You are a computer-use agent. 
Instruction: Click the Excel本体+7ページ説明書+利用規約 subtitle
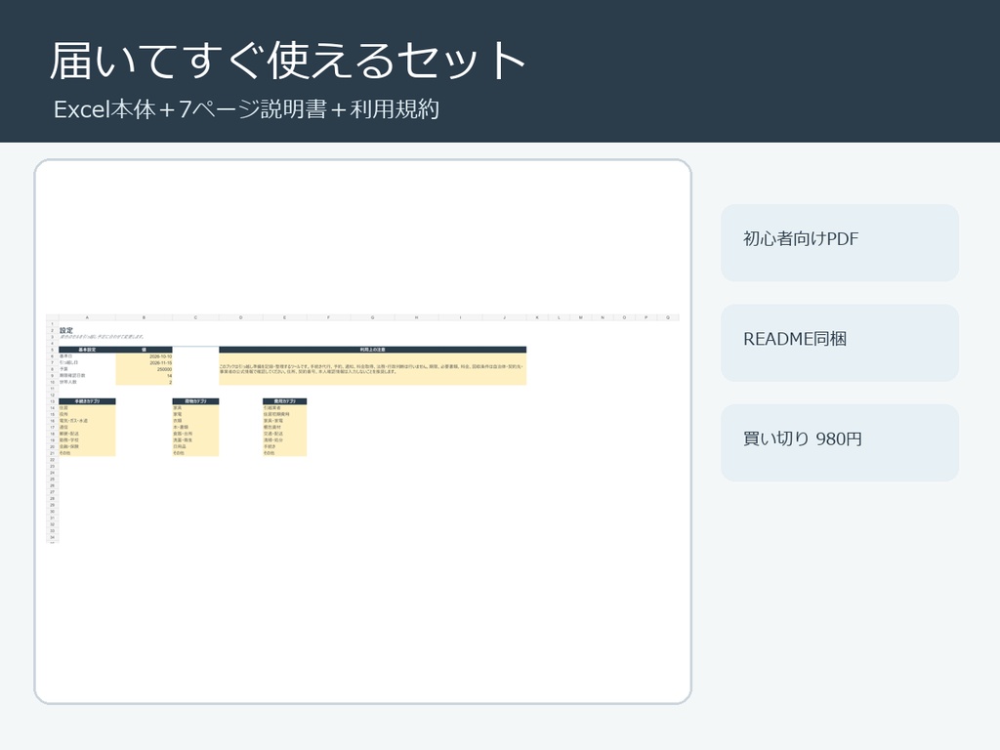[x=247, y=109]
